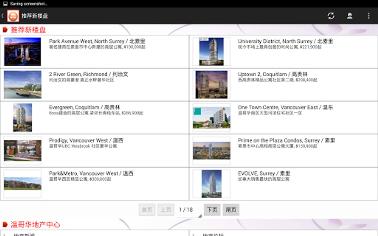
Task: Tap the EVOLVE Surrey description line
Action: pos(264,179)
